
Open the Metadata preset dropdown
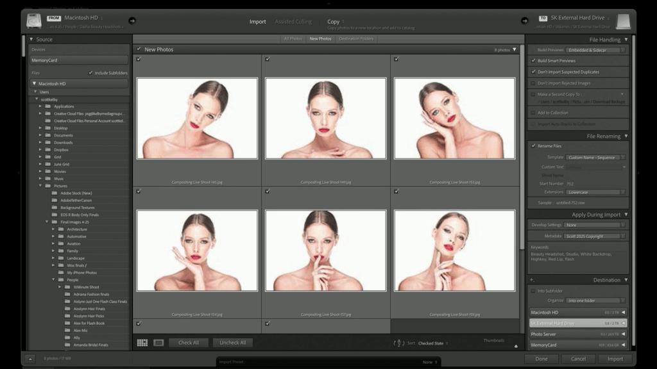point(595,236)
